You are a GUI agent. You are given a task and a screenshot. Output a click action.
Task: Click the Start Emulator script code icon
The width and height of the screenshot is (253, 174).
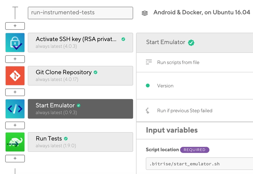[x=15, y=109]
